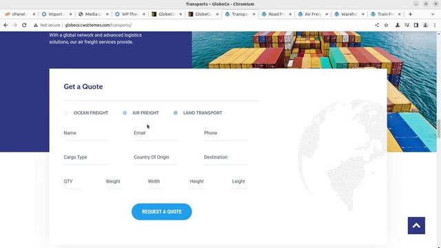441x248 pixels.
Task: Click the browser forward arrow
Action: click(x=15, y=25)
